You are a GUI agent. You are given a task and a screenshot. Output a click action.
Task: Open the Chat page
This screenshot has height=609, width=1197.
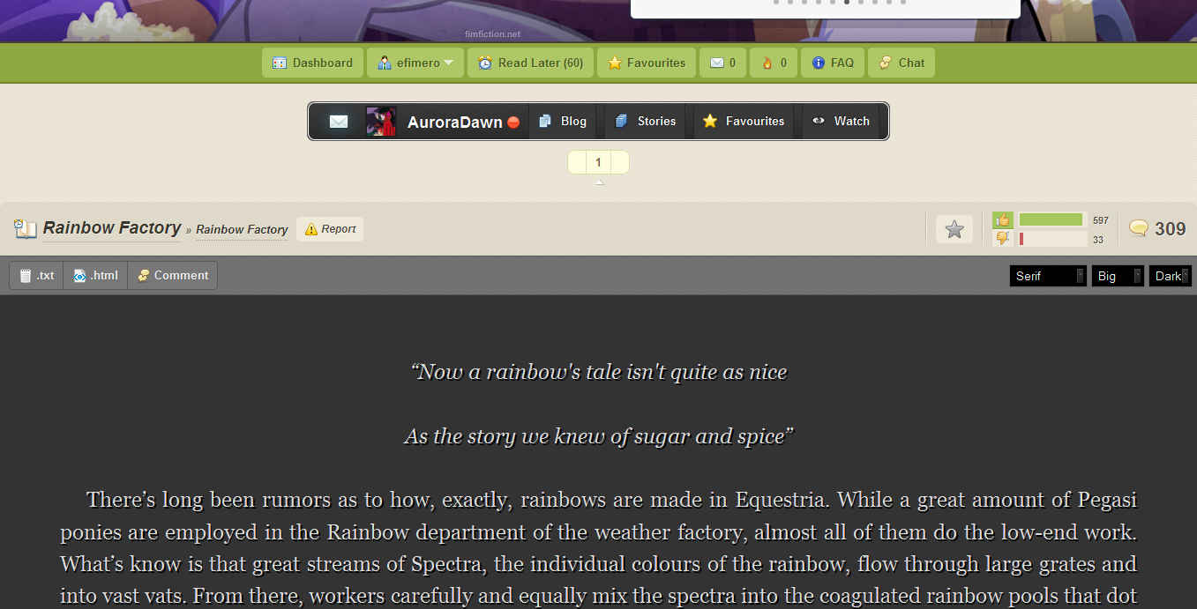tap(901, 63)
